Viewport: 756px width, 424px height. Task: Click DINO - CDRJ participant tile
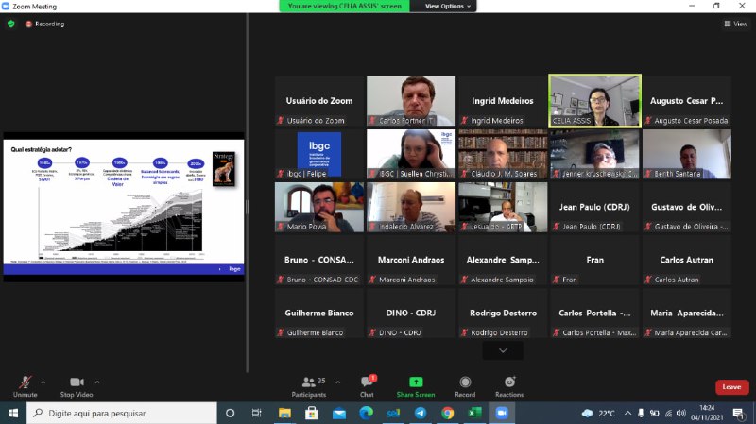tap(411, 314)
